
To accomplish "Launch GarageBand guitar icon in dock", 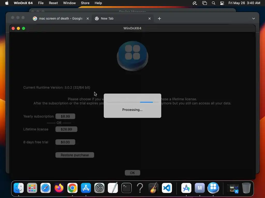I will coord(153,188).
